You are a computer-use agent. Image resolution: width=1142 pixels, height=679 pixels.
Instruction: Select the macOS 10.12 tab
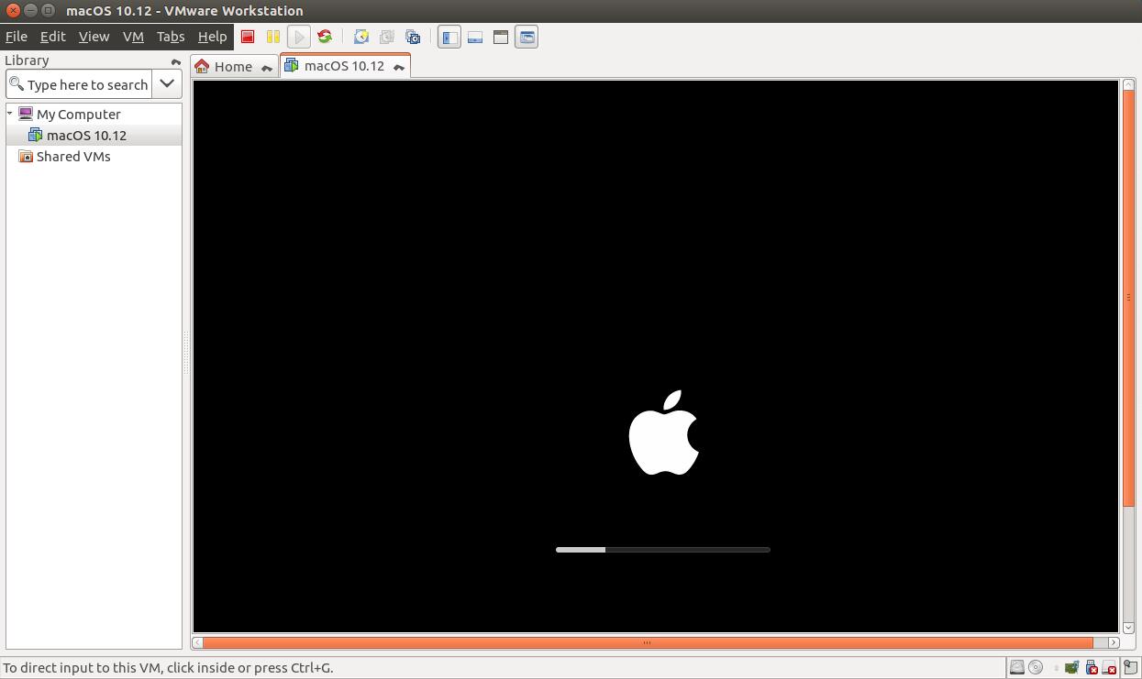pos(344,65)
